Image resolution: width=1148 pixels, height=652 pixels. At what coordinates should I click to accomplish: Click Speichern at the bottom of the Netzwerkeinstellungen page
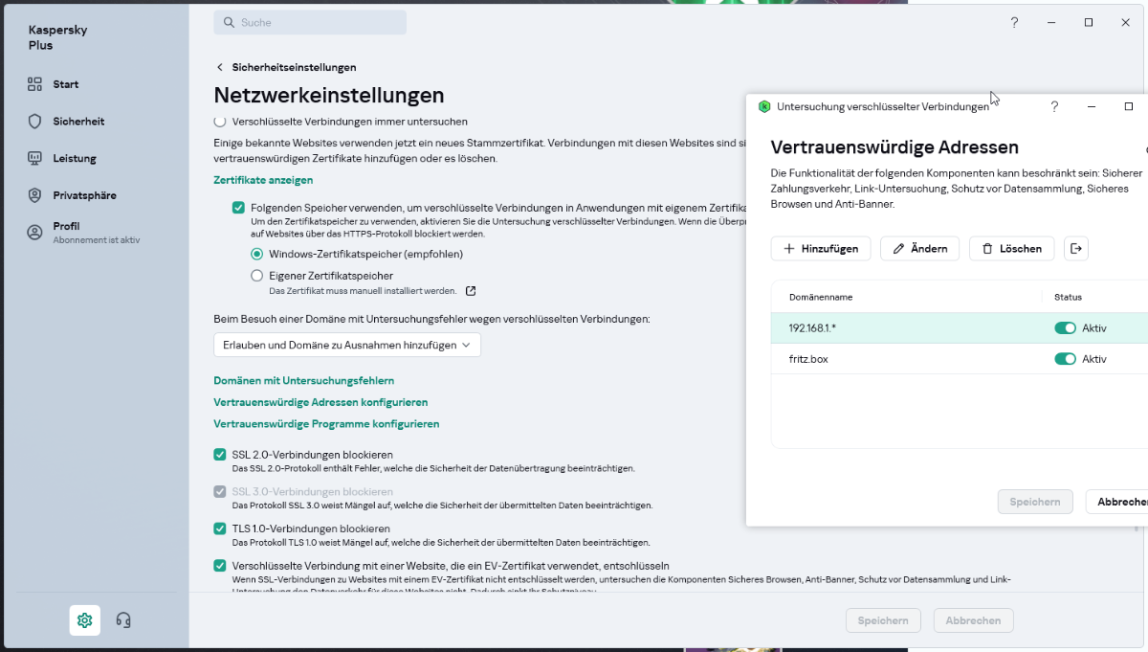[x=883, y=620]
